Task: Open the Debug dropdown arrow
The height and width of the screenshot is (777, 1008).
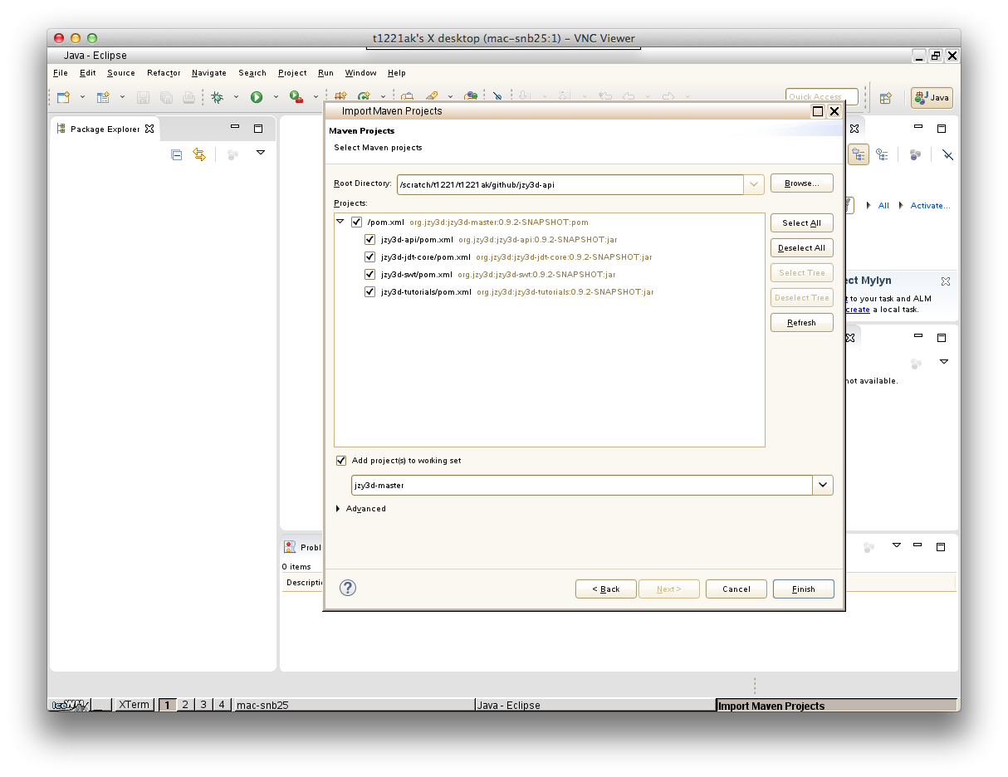Action: pyautogui.click(x=236, y=97)
